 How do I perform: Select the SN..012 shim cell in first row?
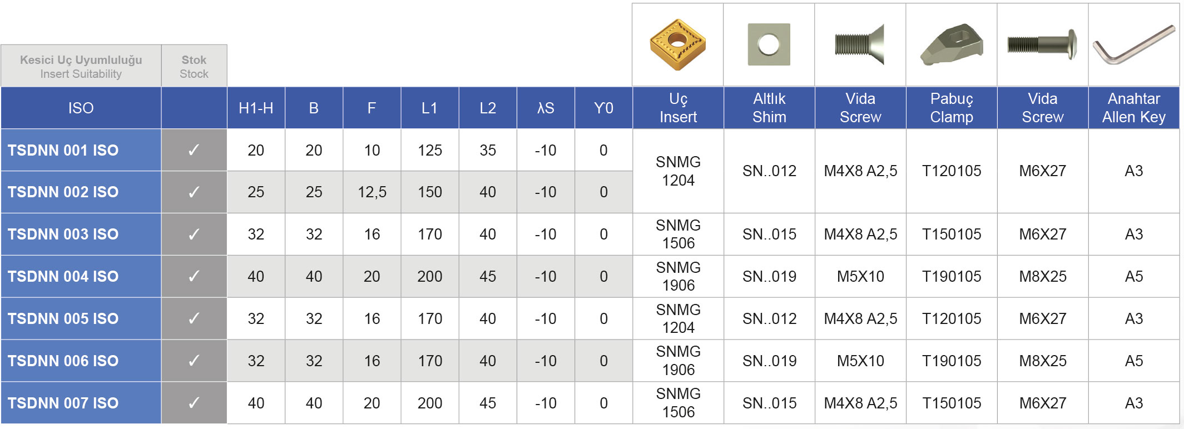769,171
